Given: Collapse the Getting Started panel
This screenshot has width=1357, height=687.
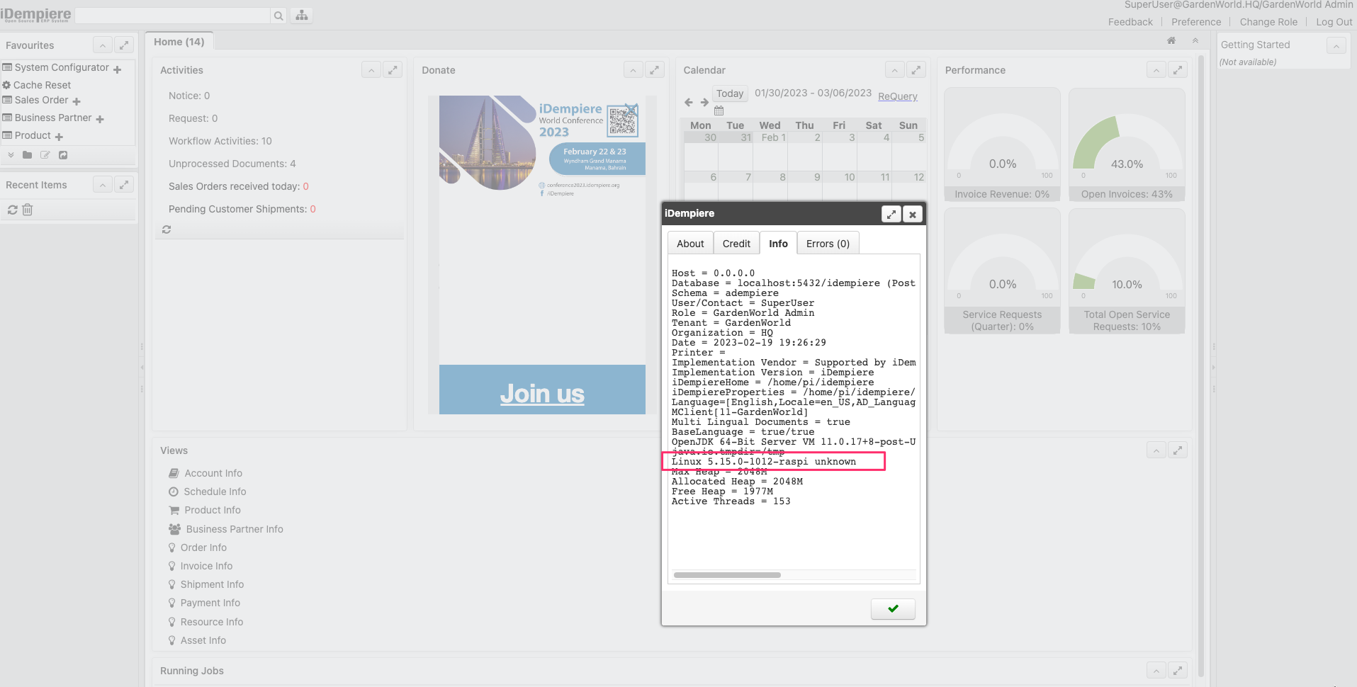Looking at the screenshot, I should click(x=1336, y=45).
